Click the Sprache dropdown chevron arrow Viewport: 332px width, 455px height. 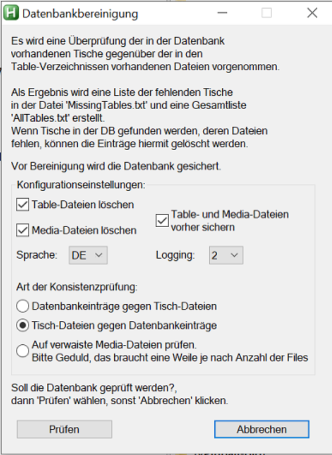(x=99, y=255)
